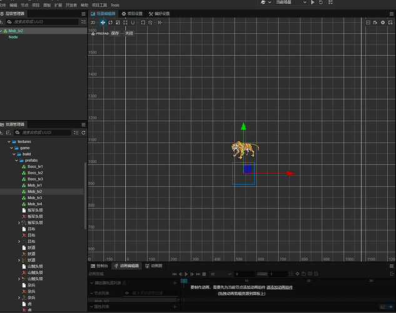Image resolution: width=396 pixels, height=313 pixels.
Task: Open the 文件 (File) menu
Action: tap(3, 5)
